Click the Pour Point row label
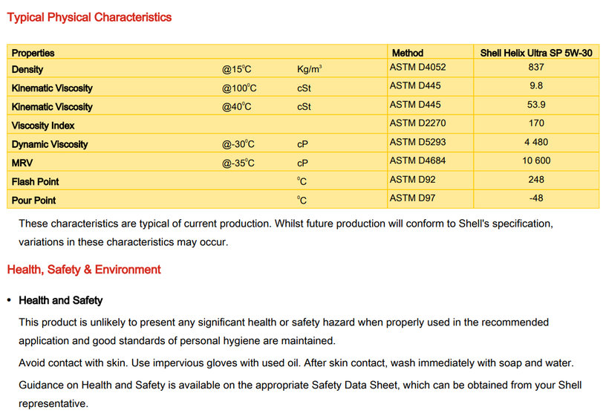 coord(33,200)
